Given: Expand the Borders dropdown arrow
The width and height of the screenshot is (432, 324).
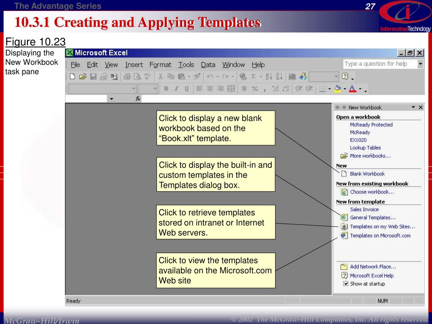Looking at the screenshot, I should (x=329, y=89).
